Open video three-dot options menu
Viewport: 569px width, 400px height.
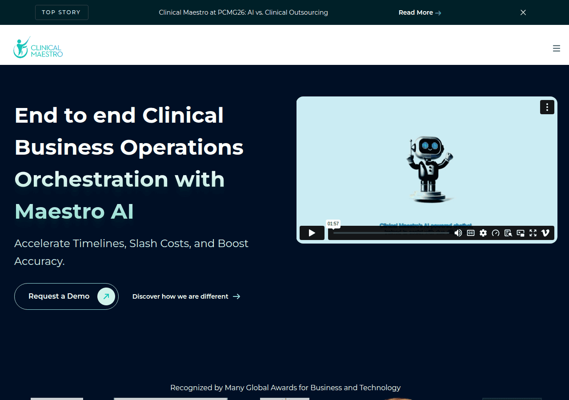(547, 107)
